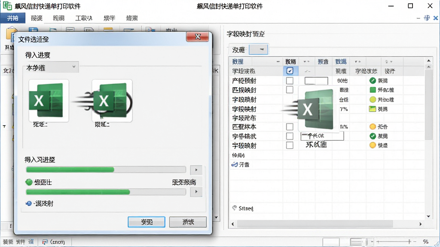Image resolution: width=440 pixels, height=247 pixels.
Task: Click the input box containing text in the table
Action: pos(322,136)
